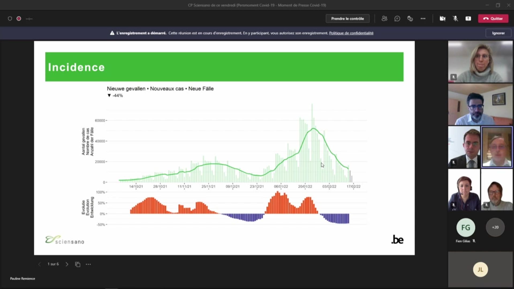Open slide options three-dots menu
This screenshot has height=289, width=514.
tap(88, 264)
